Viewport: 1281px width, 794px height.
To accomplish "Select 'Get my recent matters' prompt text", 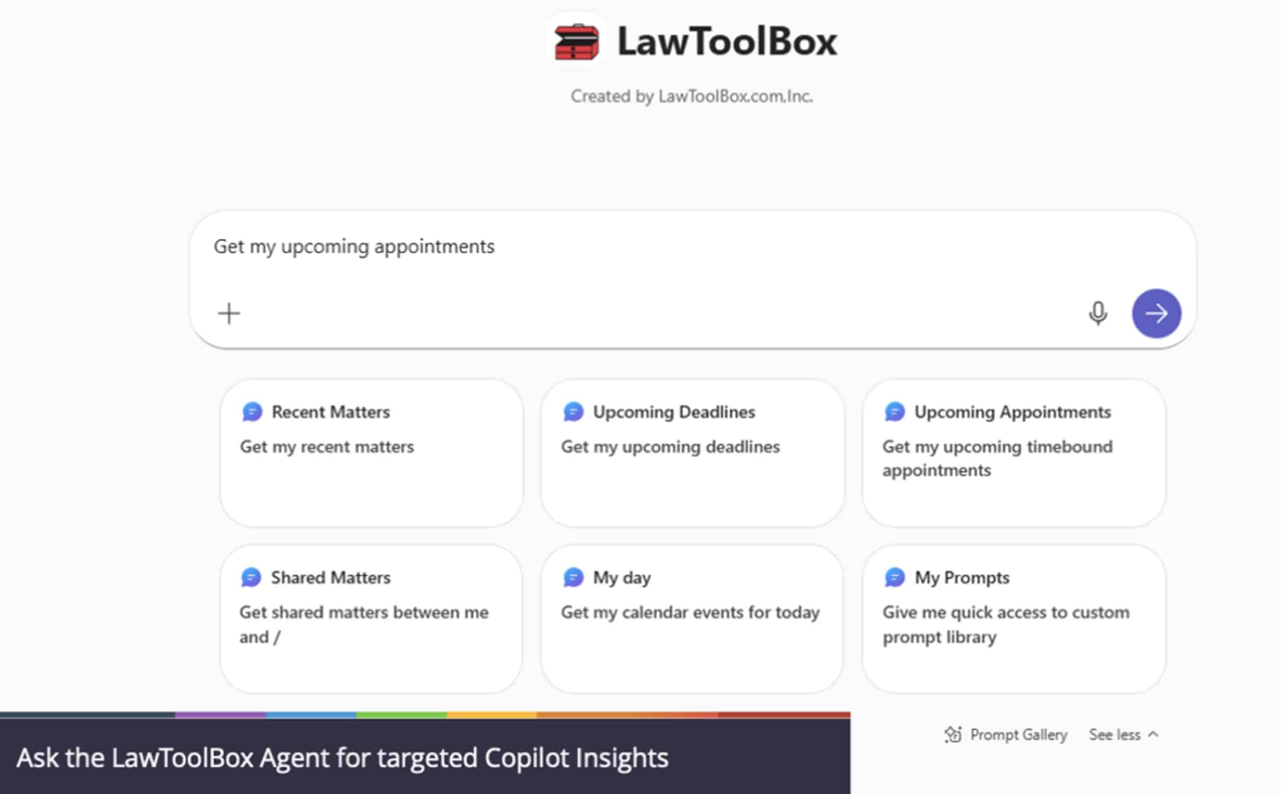I will [x=327, y=447].
